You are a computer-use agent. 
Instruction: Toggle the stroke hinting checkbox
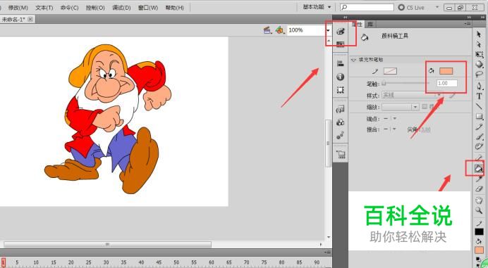425,107
